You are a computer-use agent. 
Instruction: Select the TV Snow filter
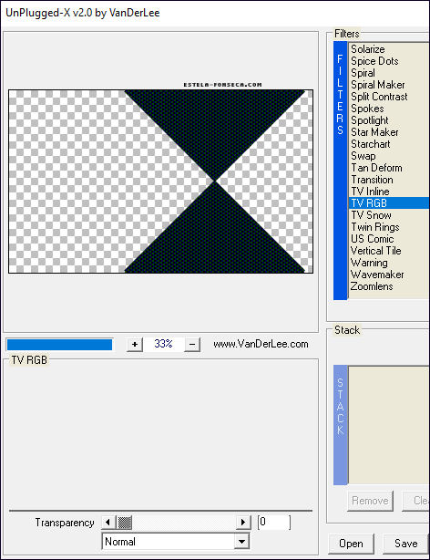(371, 215)
